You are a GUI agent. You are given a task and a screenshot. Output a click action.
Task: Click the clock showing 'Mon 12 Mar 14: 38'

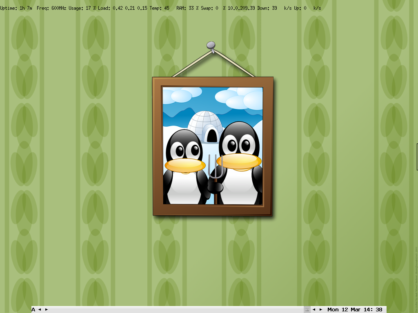[x=355, y=310]
